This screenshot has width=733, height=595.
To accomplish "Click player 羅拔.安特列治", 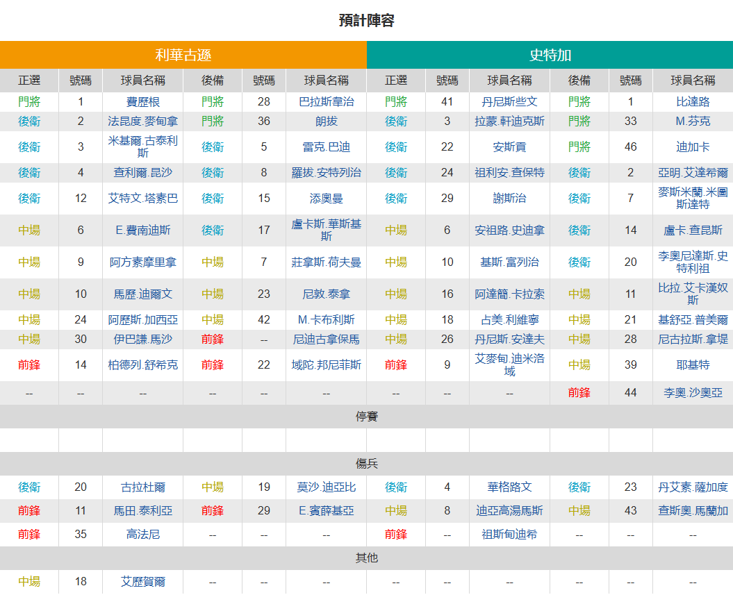I will (x=327, y=173).
